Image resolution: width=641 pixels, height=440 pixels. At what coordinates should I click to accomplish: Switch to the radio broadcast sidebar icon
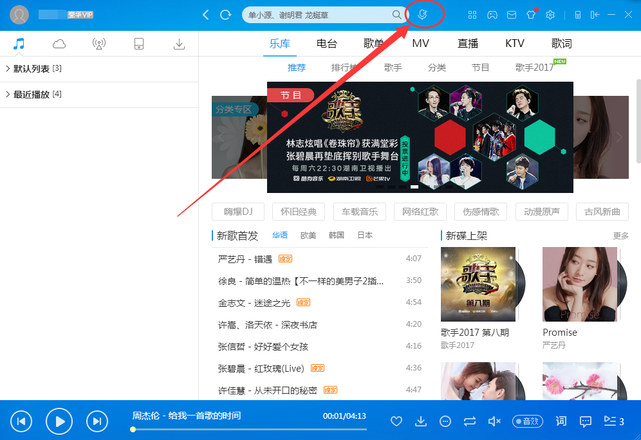98,43
